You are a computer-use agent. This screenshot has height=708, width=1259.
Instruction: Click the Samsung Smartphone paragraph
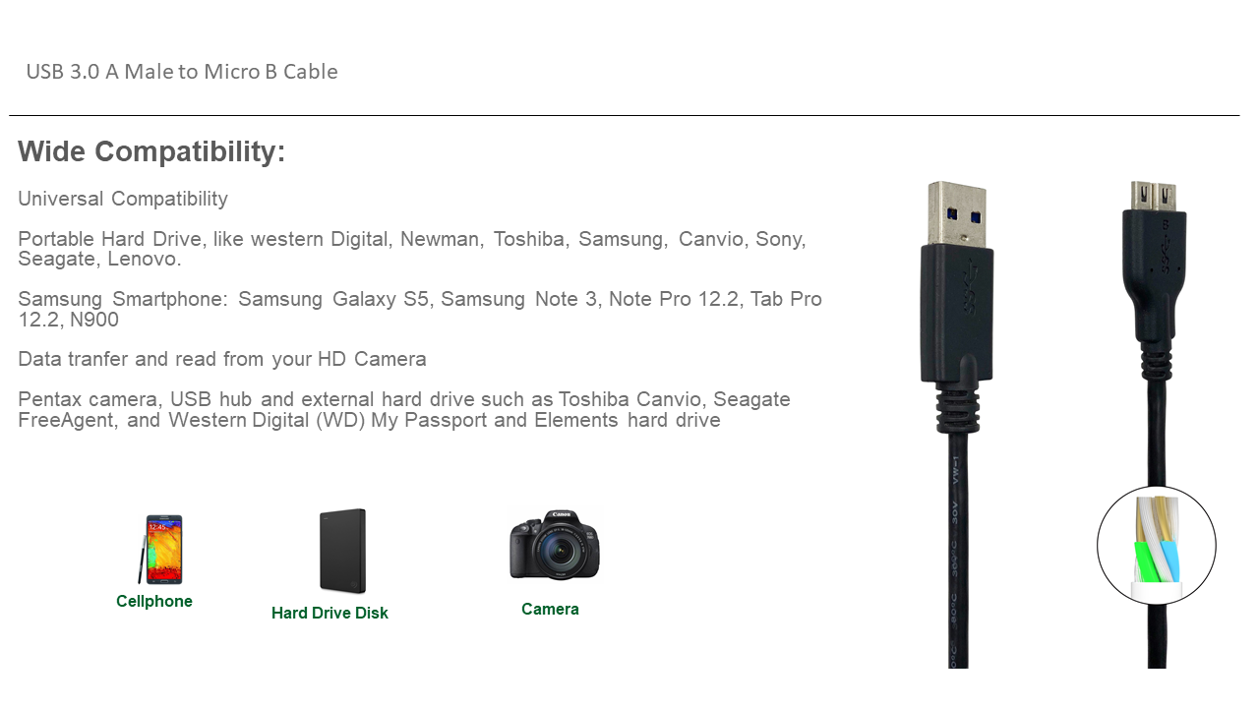tap(420, 309)
